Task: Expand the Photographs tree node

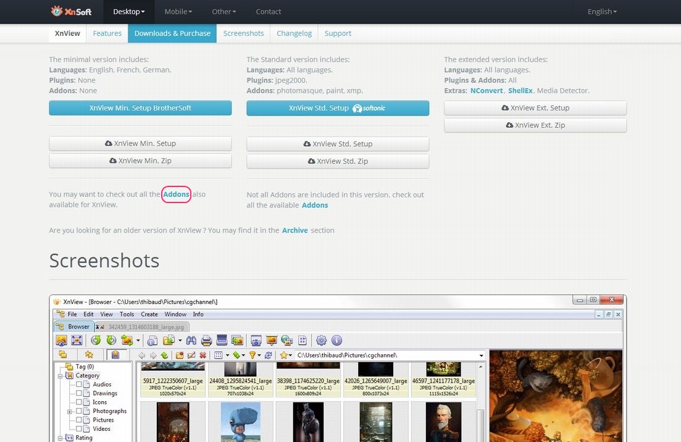Action: (70, 411)
